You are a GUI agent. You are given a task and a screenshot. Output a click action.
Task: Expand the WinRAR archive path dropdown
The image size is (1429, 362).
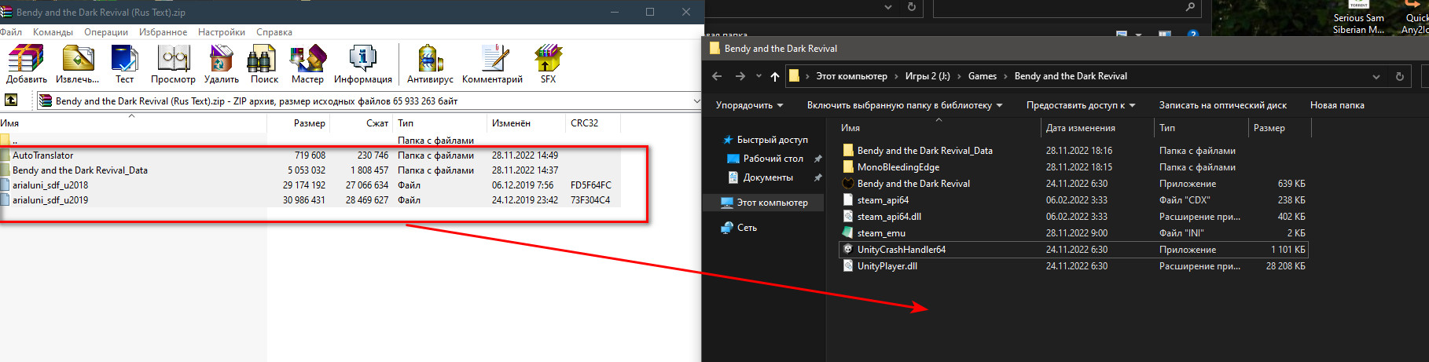(x=696, y=101)
